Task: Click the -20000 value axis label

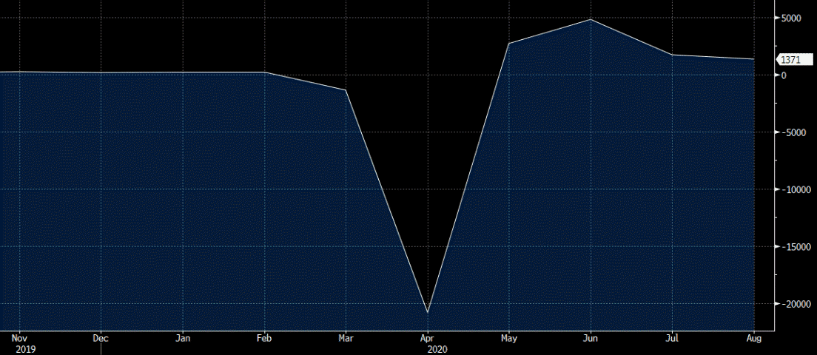Action: pos(793,304)
